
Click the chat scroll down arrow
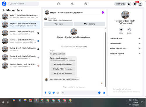tap(105, 88)
